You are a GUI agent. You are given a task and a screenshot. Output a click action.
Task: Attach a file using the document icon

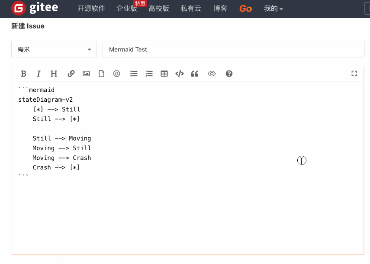pos(101,74)
